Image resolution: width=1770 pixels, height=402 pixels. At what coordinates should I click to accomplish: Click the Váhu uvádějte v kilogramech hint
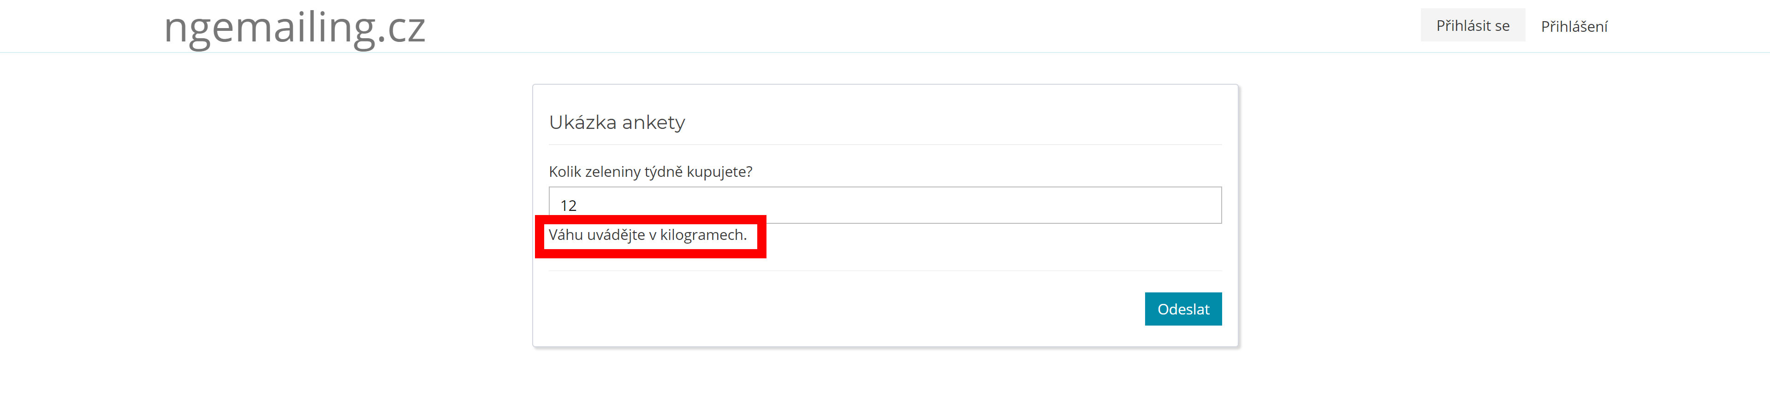(647, 235)
